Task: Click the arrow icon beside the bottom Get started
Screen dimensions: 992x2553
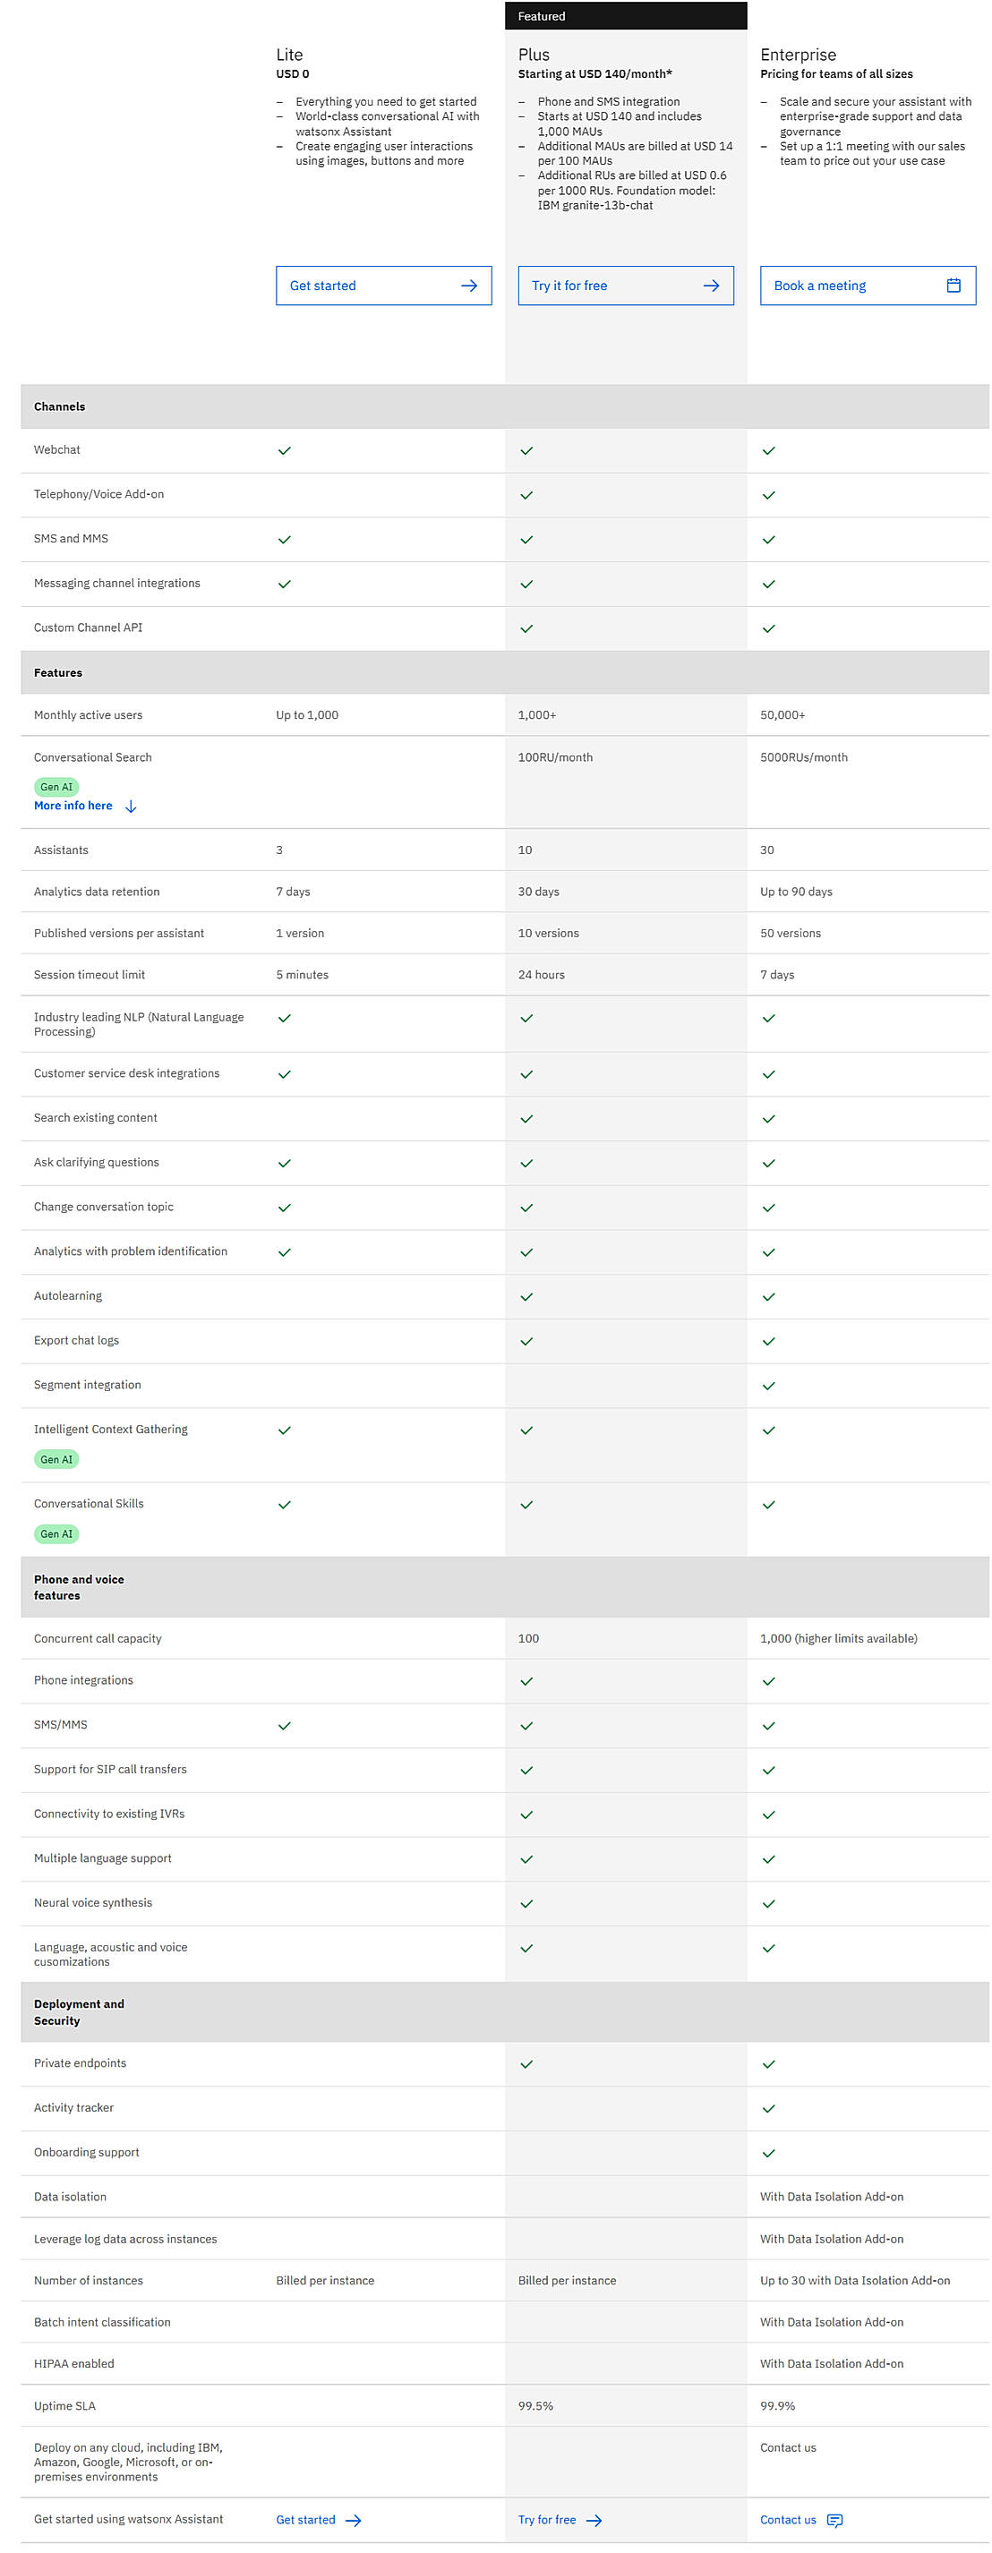Action: pyautogui.click(x=353, y=2520)
